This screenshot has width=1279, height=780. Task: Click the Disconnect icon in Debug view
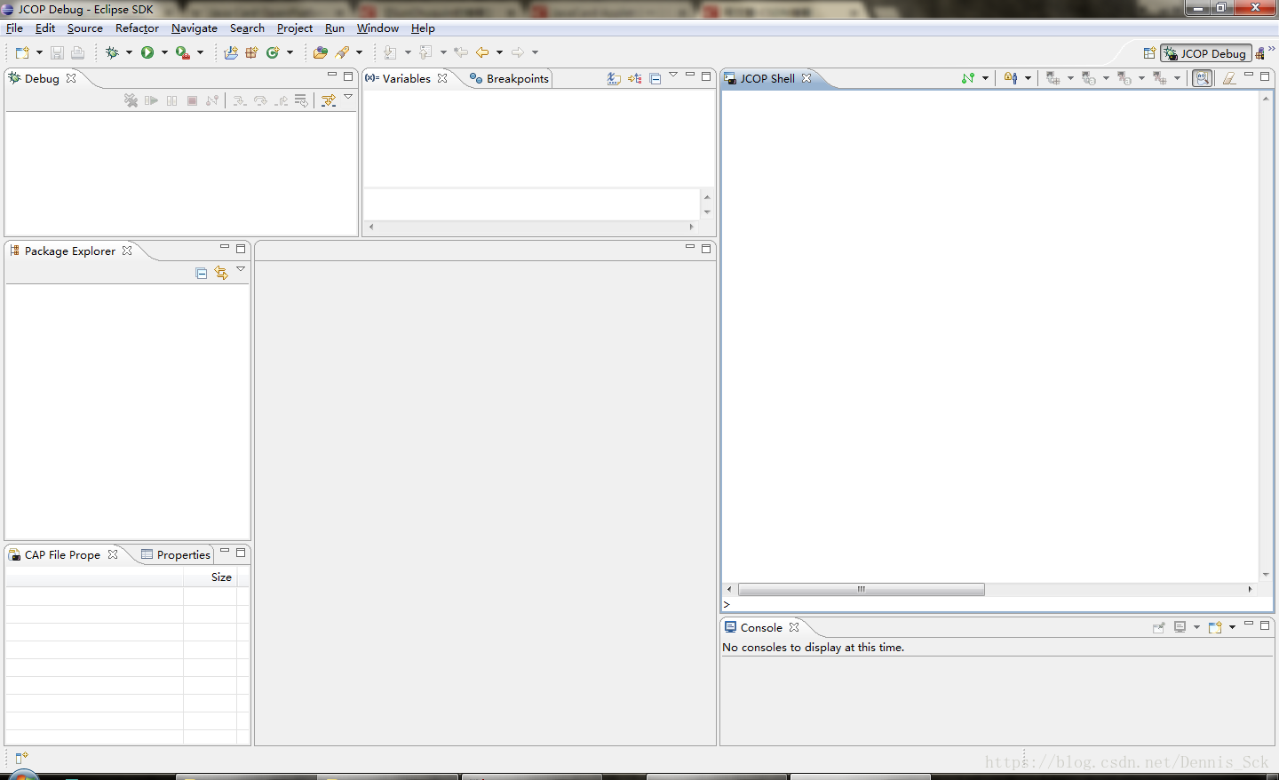212,100
